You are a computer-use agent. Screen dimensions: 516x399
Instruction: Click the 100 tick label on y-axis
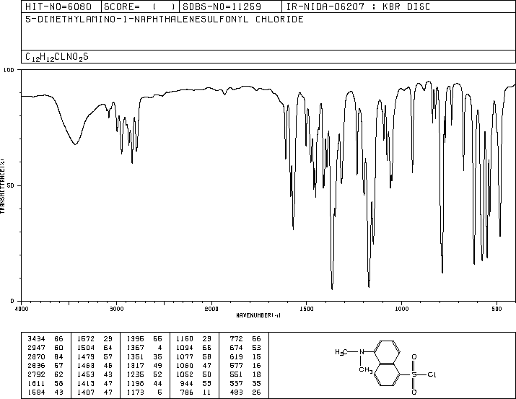(9, 70)
